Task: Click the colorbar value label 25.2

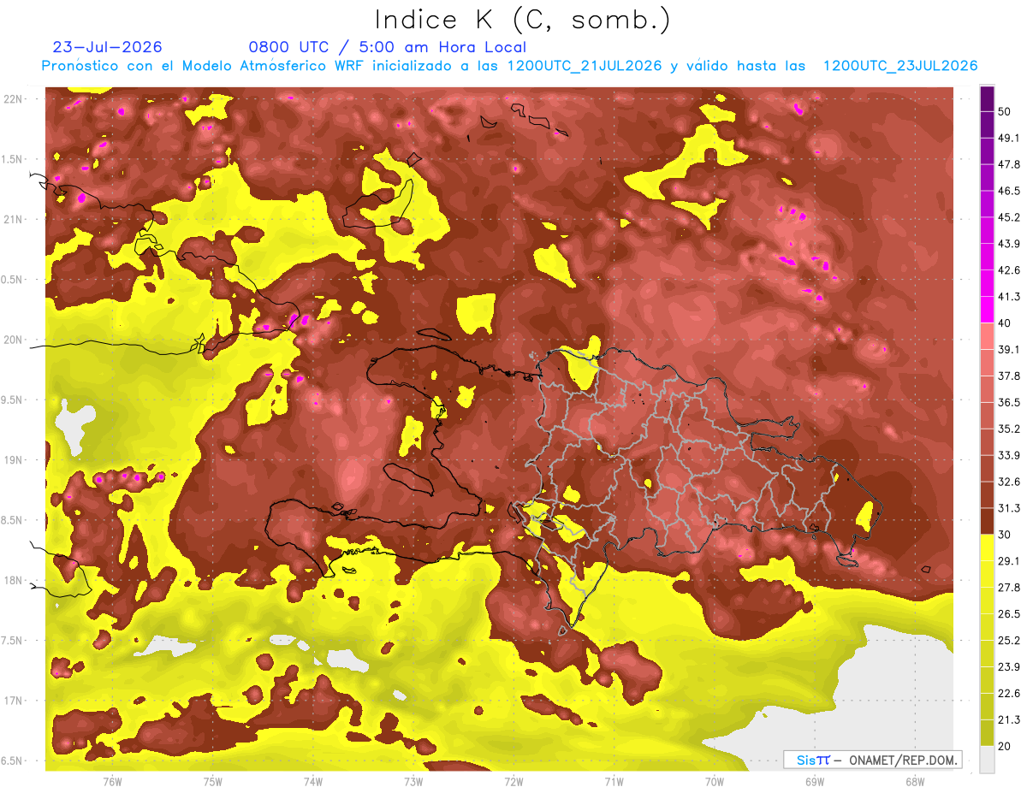Action: pyautogui.click(x=1009, y=640)
